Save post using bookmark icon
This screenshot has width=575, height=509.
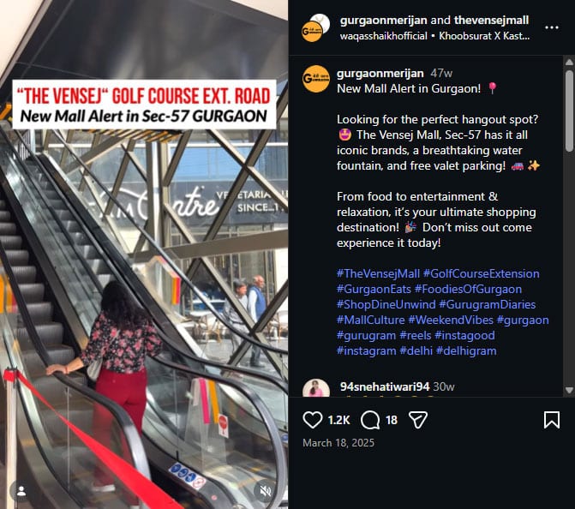552,420
